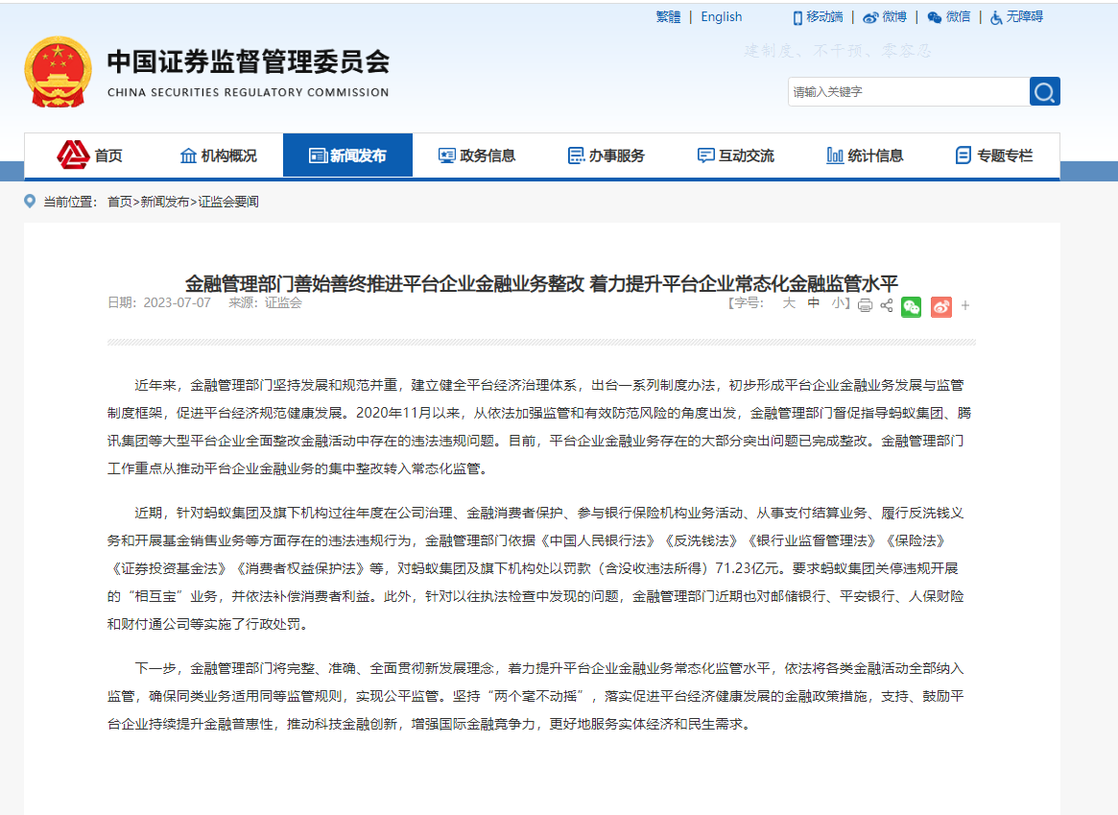The width and height of the screenshot is (1118, 815).
Task: Expand more share options plus icon
Action: [965, 305]
